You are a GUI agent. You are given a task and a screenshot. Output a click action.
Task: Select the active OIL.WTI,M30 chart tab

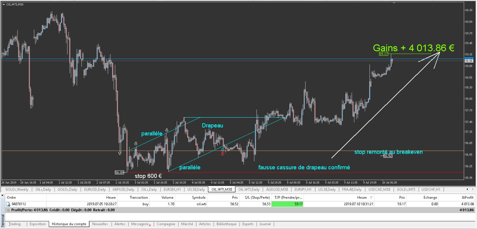tap(222, 189)
